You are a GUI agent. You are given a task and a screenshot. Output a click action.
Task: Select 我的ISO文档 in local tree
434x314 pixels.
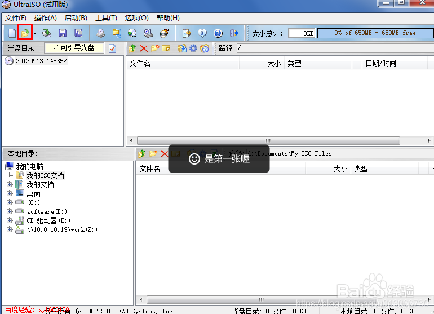pos(46,175)
